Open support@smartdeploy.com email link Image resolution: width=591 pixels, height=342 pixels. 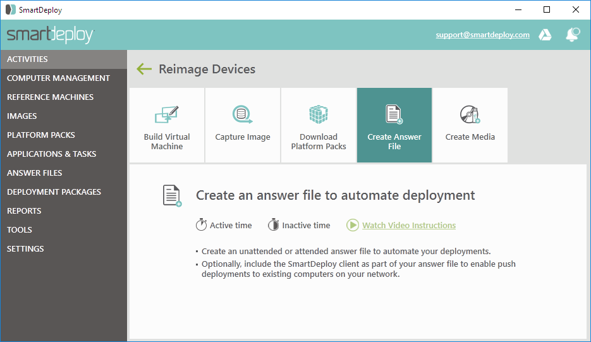click(482, 35)
